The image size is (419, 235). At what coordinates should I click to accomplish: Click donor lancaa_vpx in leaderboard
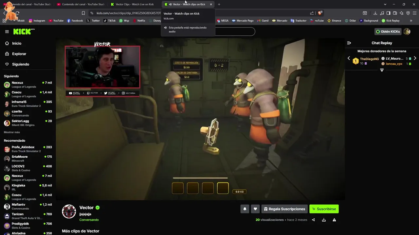pyautogui.click(x=394, y=64)
